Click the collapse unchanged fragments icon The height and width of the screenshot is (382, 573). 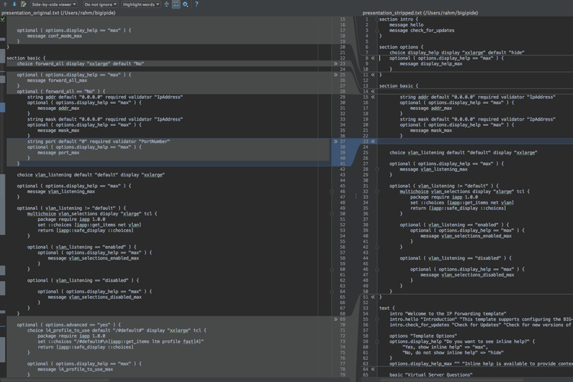166,4
